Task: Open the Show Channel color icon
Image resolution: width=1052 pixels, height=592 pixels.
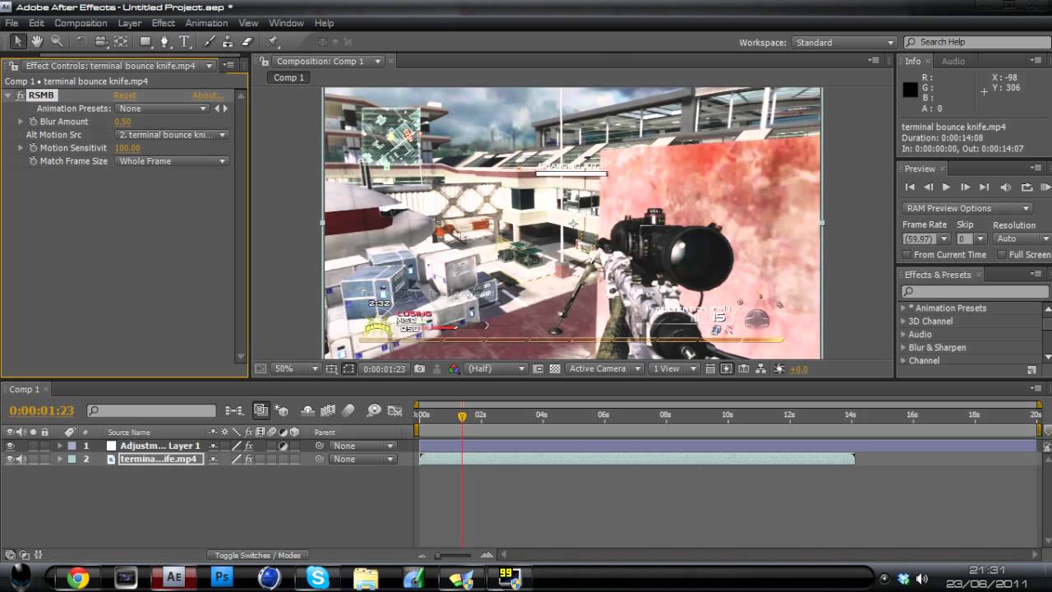Action: [454, 369]
